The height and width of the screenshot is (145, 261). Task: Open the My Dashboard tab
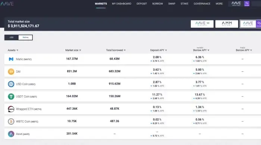pyautogui.click(x=122, y=4)
